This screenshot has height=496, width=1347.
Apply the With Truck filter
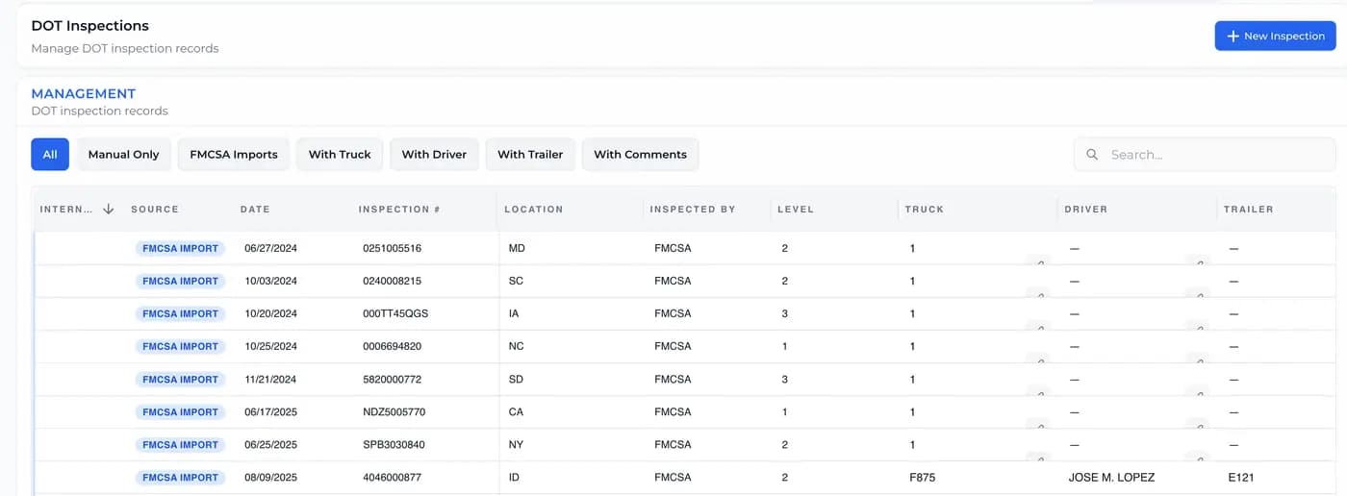[x=340, y=155]
